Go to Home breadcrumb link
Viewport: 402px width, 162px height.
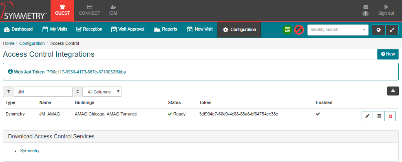[x=9, y=43]
